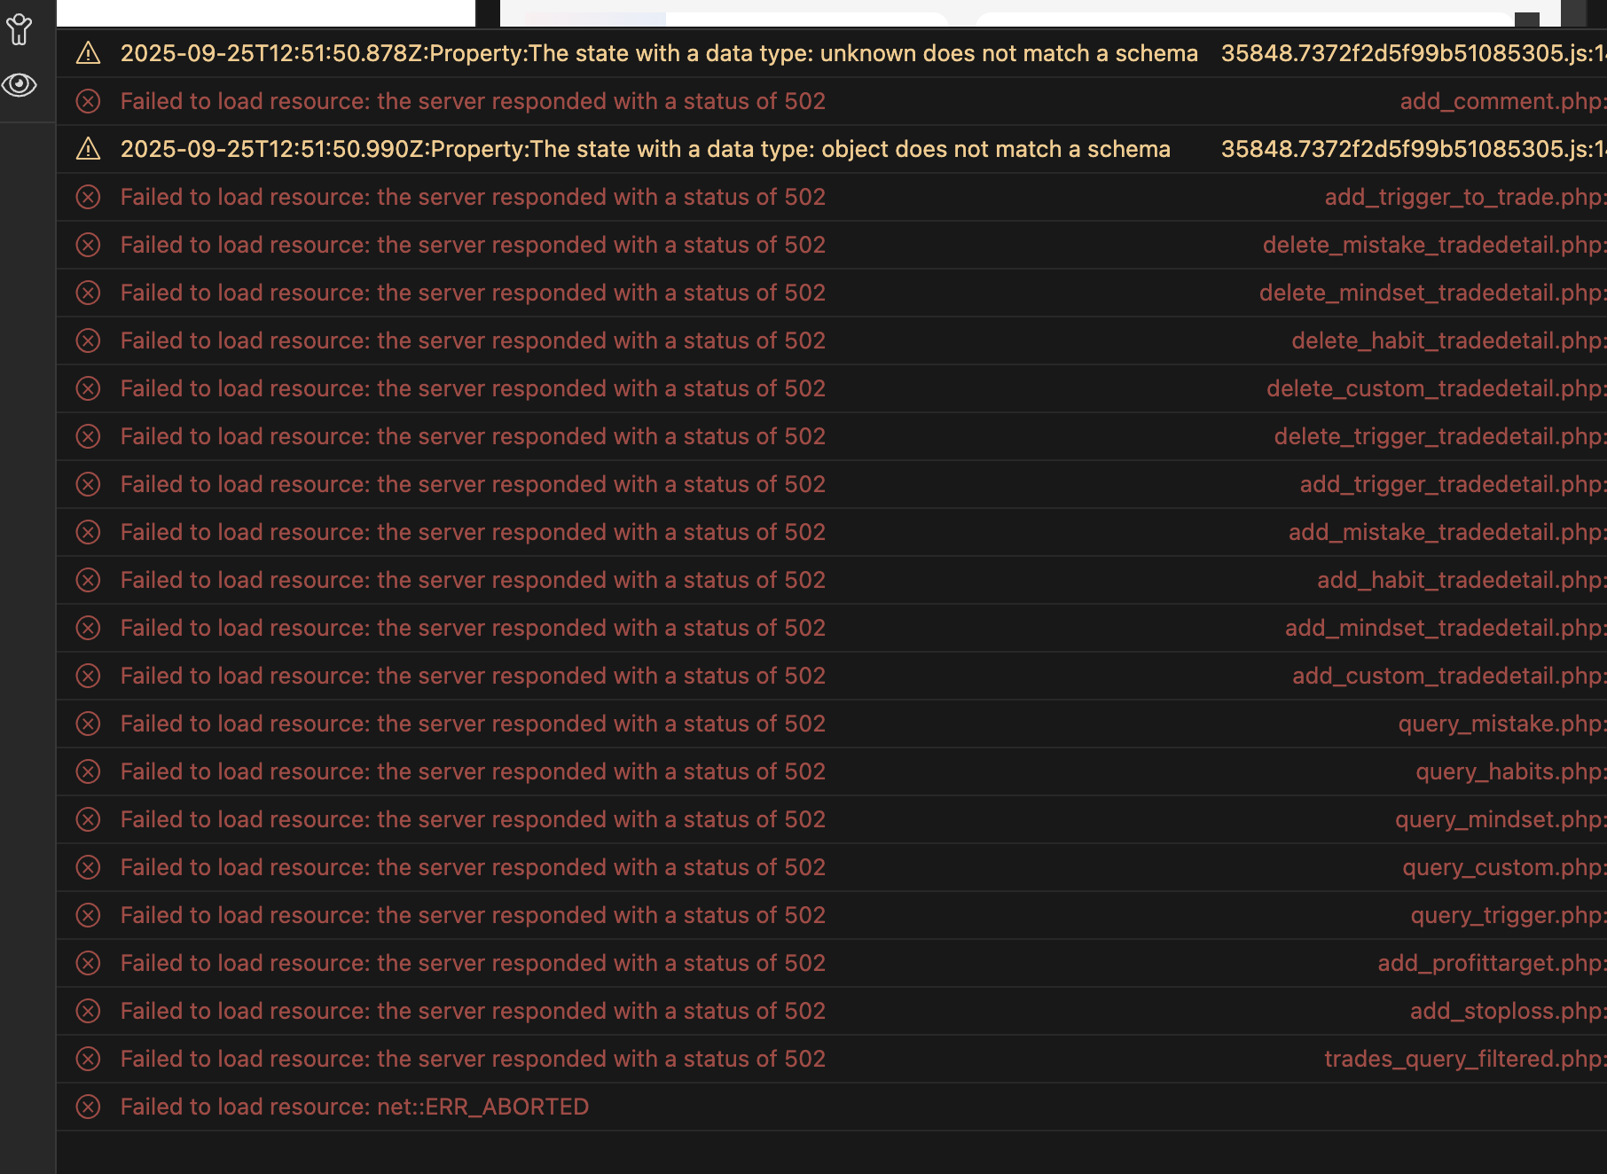Open the query_habits.php source link
This screenshot has height=1174, width=1607.
click(1509, 772)
